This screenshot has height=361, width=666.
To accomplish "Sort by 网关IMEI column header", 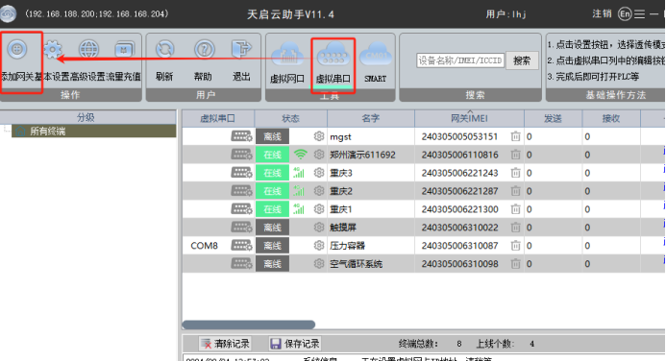I will 469,118.
